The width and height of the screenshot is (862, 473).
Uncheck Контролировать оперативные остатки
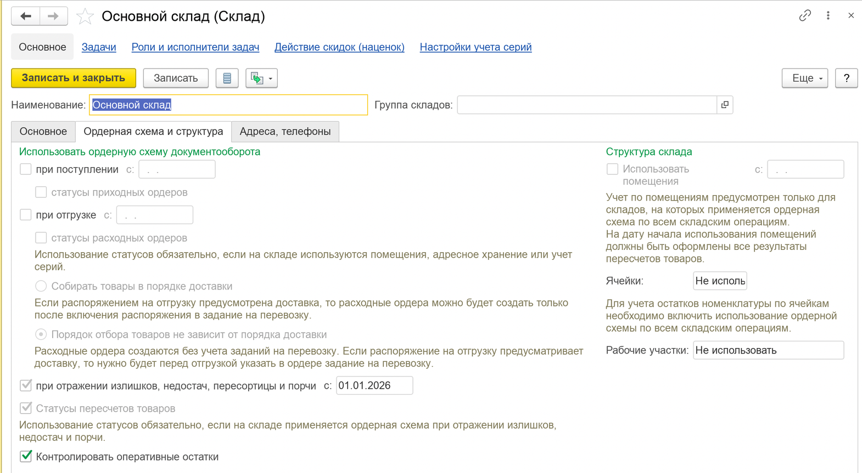26,457
